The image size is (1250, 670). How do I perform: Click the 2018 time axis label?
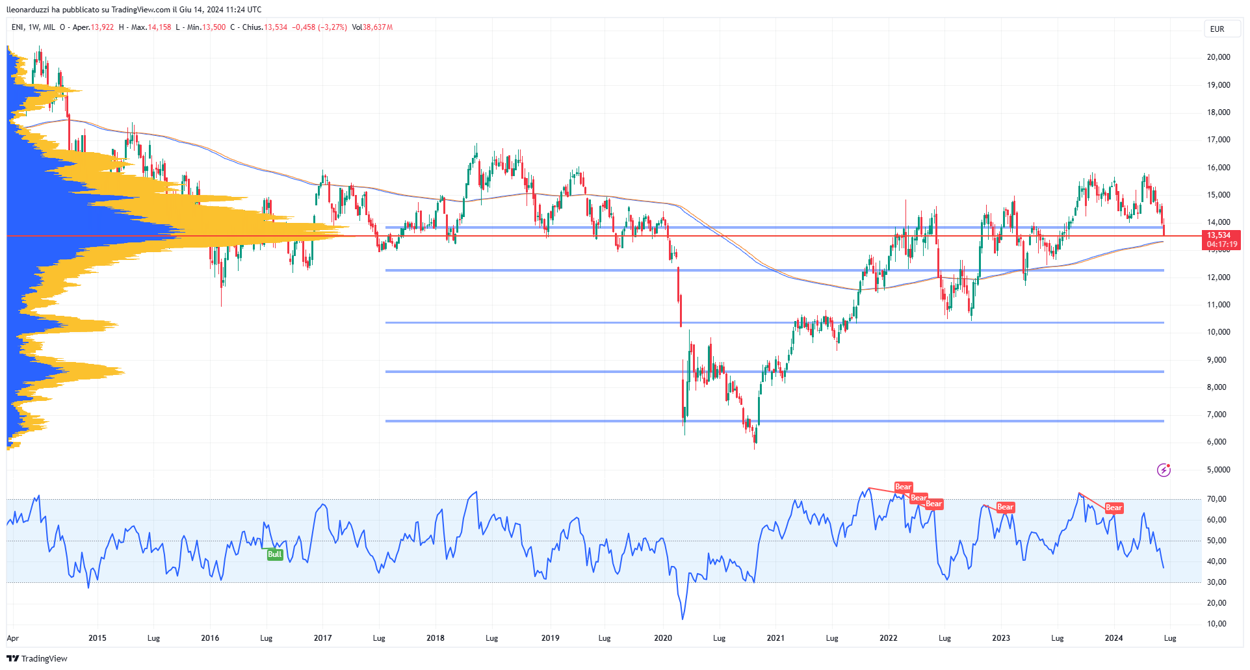click(436, 638)
